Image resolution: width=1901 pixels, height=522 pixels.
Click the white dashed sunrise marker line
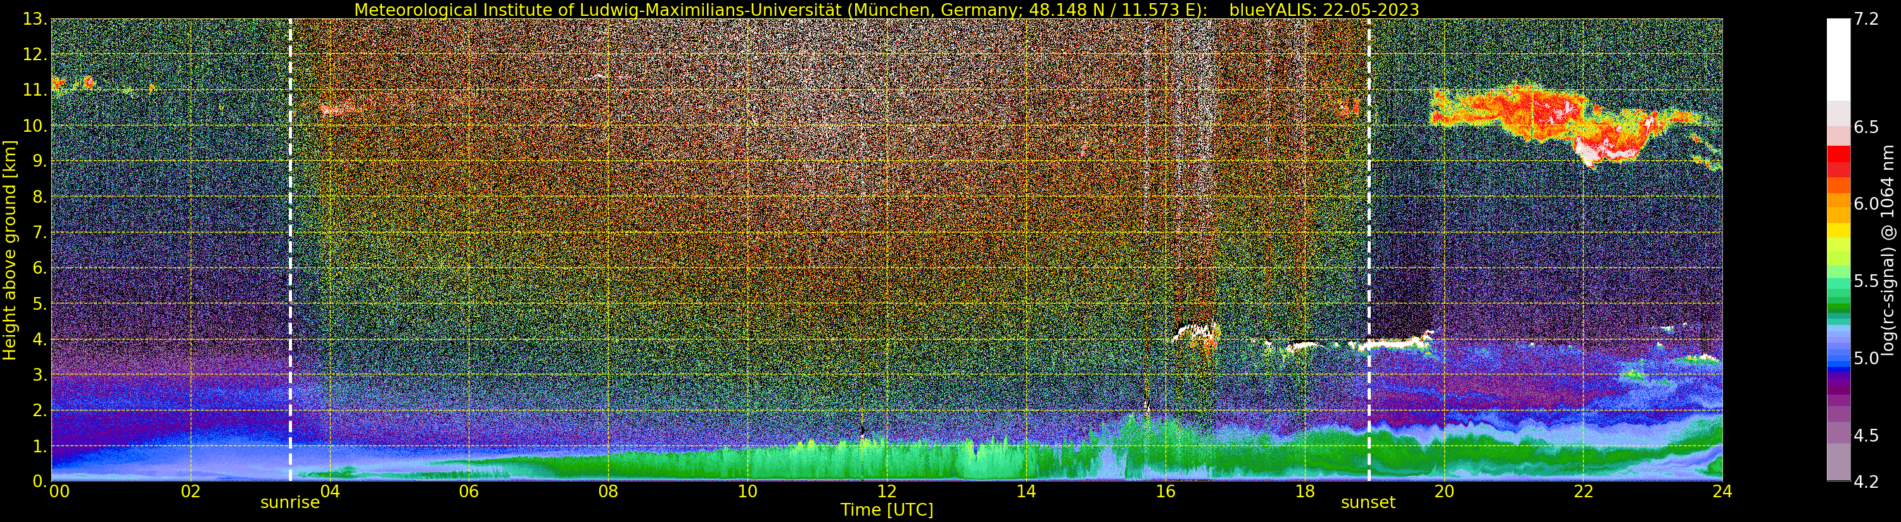pyautogui.click(x=290, y=250)
